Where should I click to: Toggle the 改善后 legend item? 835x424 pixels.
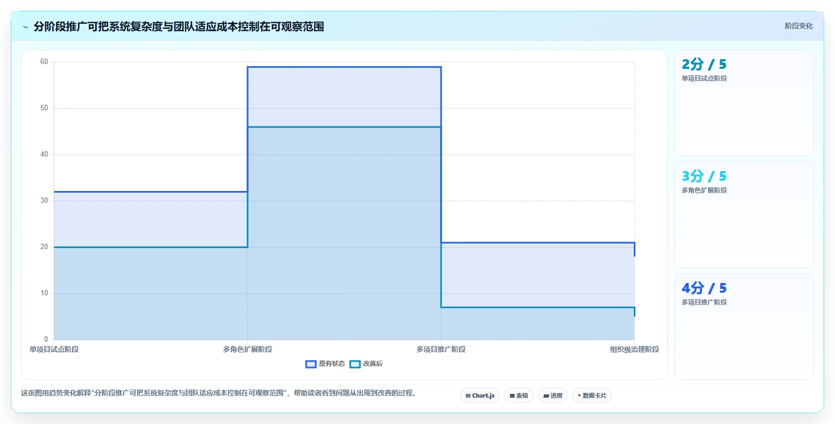click(x=366, y=364)
